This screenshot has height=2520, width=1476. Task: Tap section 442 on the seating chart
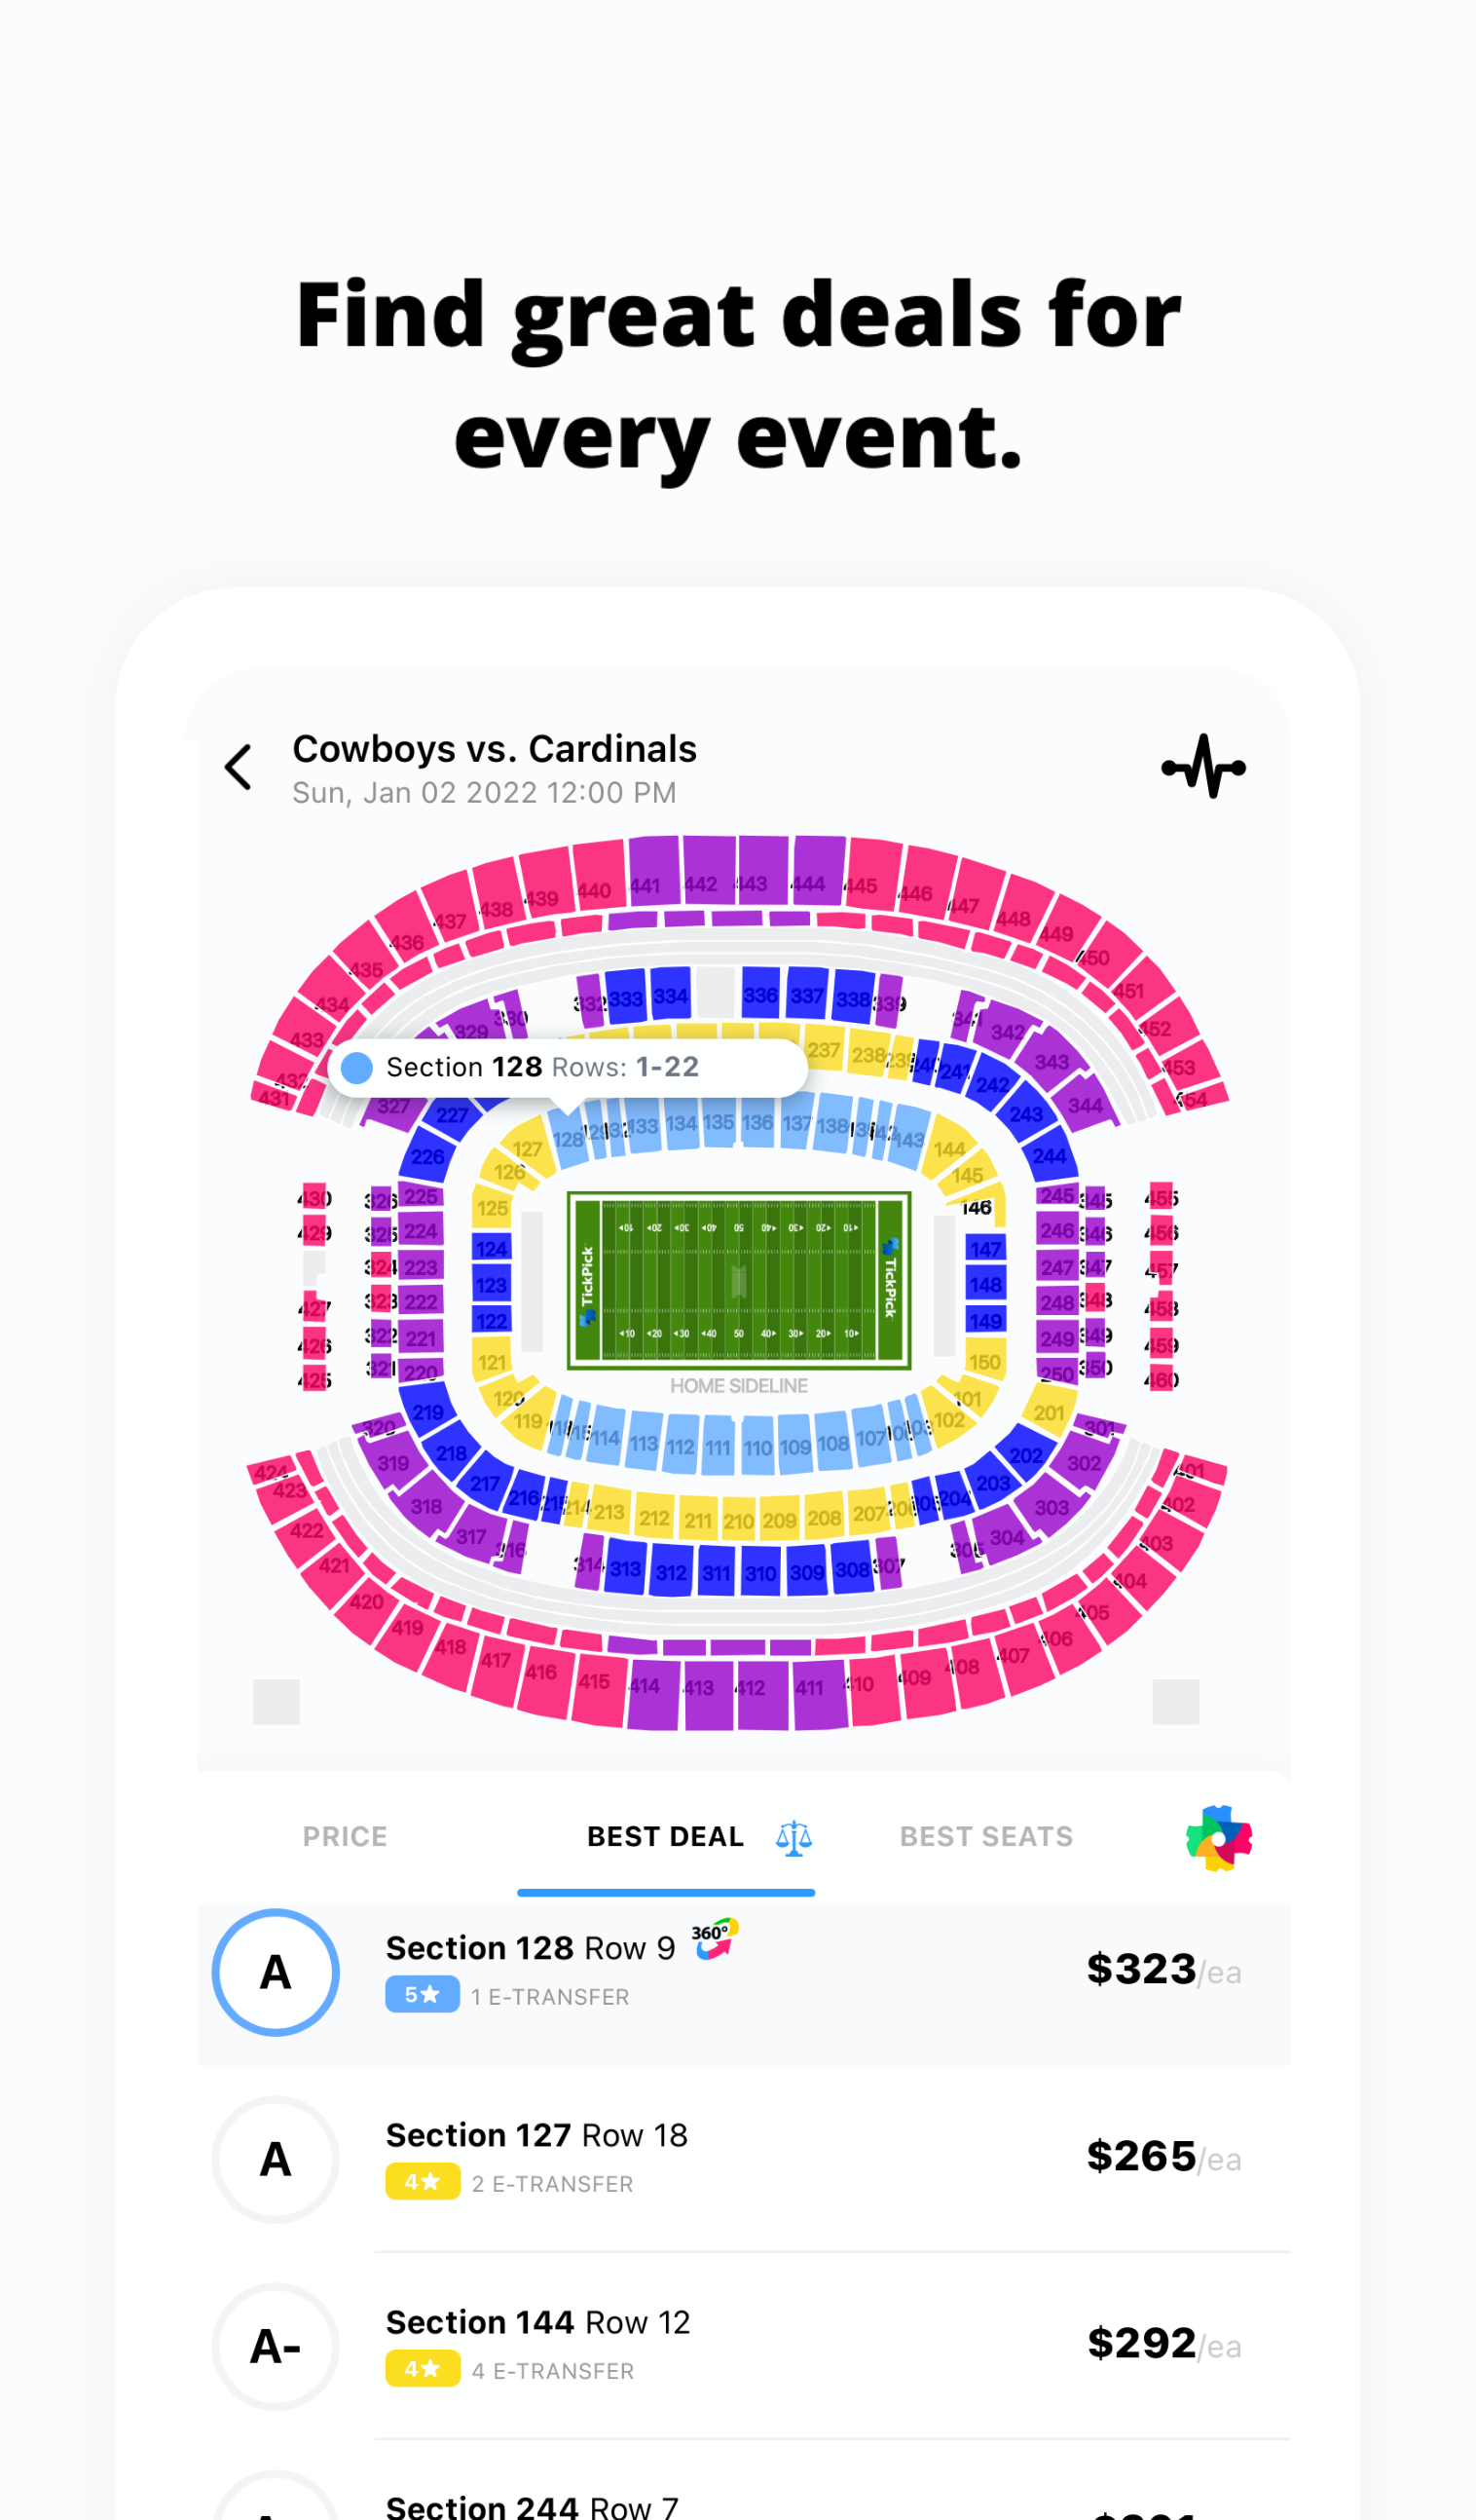click(x=709, y=870)
